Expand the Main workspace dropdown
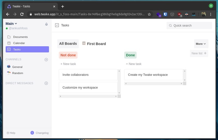Image resolution: width=218 pixels, height=140 pixels. click(11, 23)
